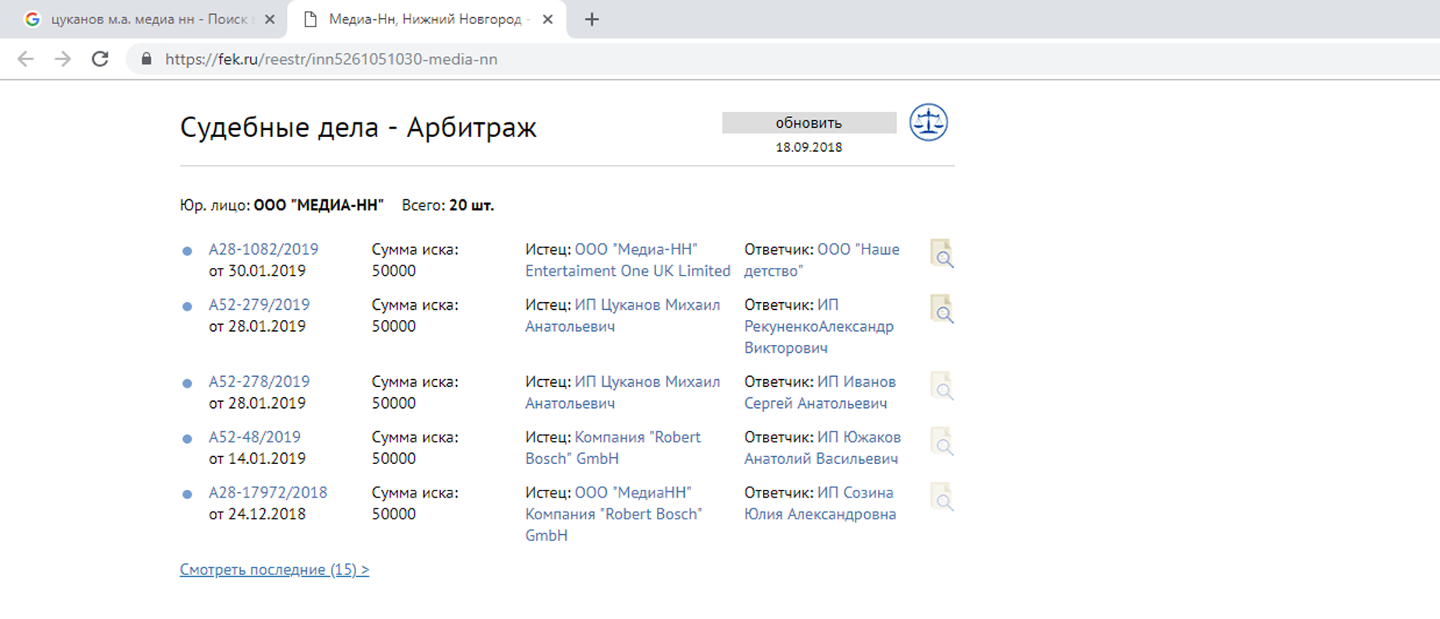This screenshot has height=619, width=1440.
Task: Click plaintiff ООО "Медиа-НН" Entertaiment One link
Action: coord(627,260)
